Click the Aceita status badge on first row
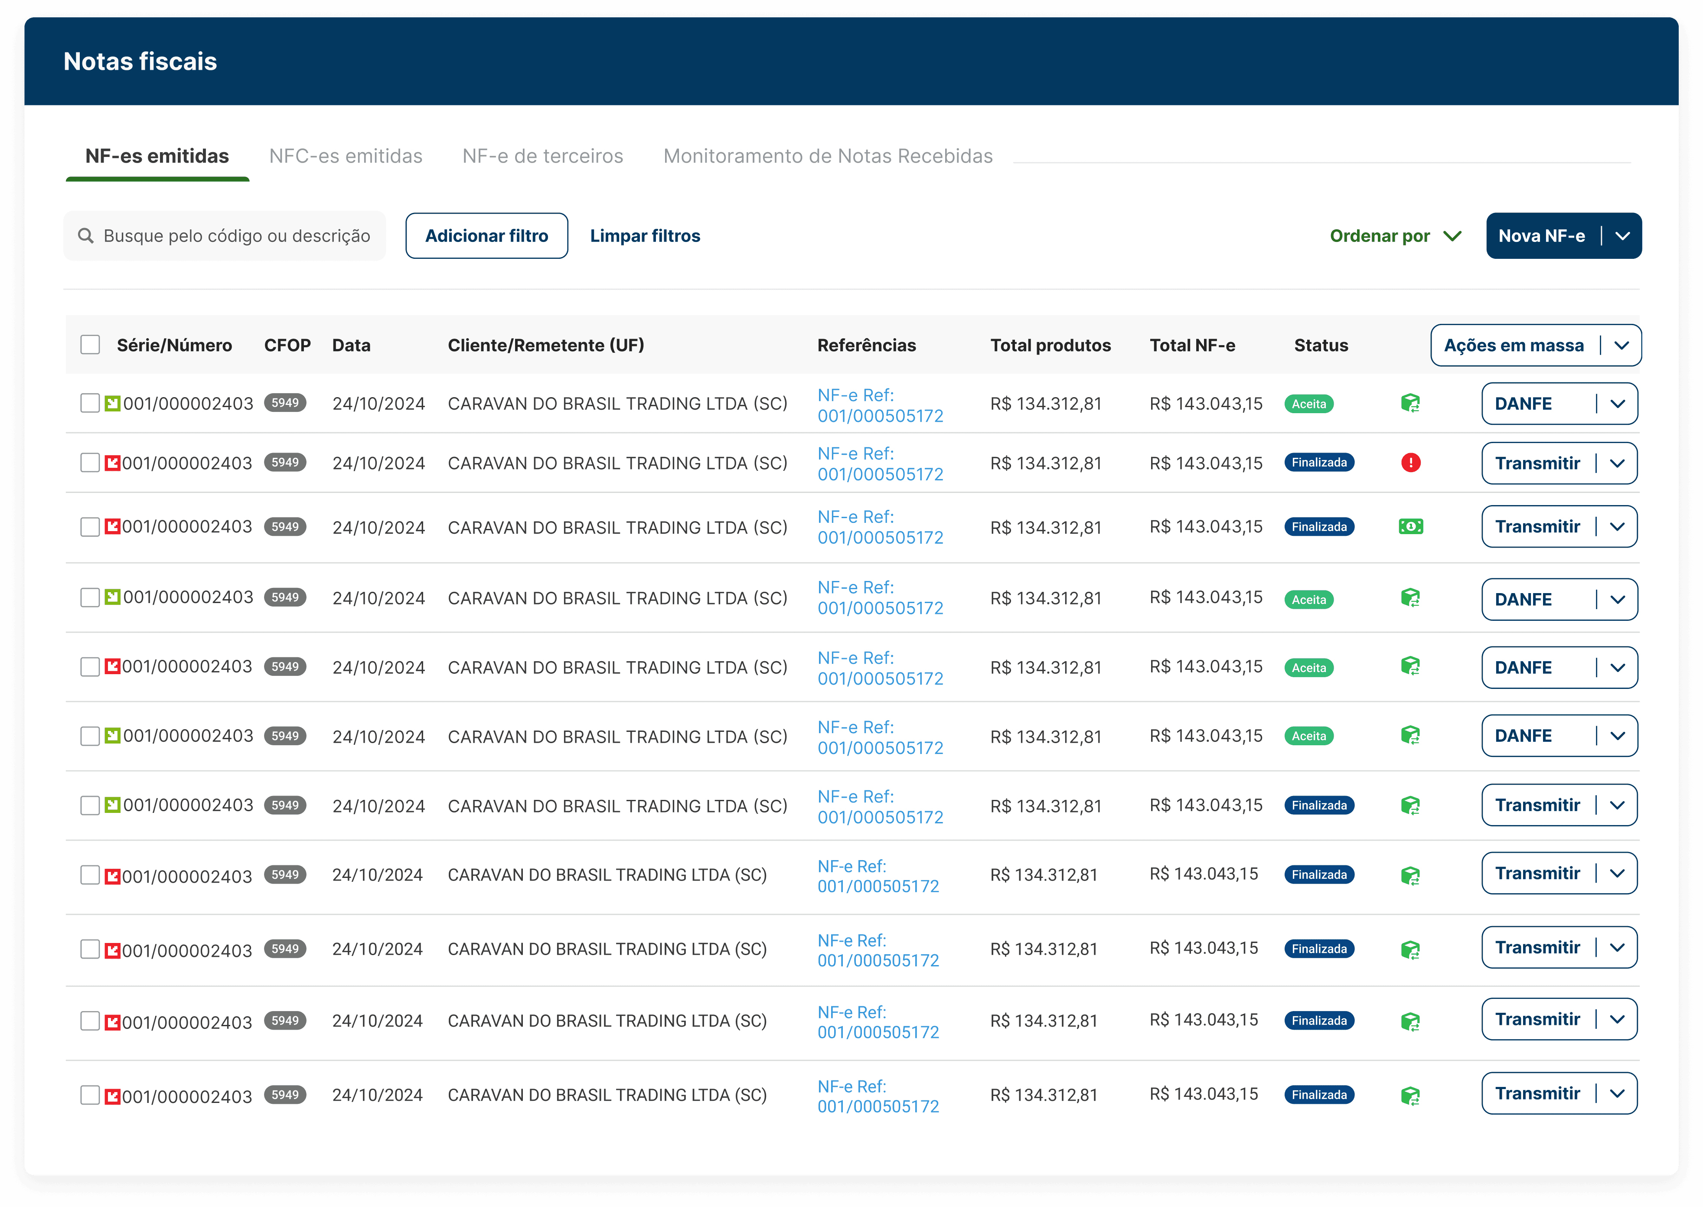Viewport: 1703px width, 1207px height. pos(1308,405)
